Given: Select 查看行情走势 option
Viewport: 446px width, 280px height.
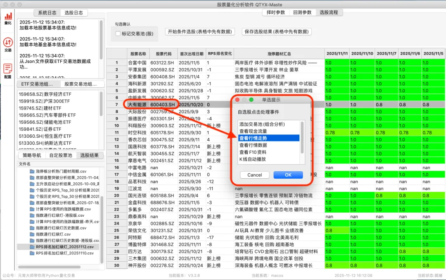Looking at the screenshot, I should 268,138.
